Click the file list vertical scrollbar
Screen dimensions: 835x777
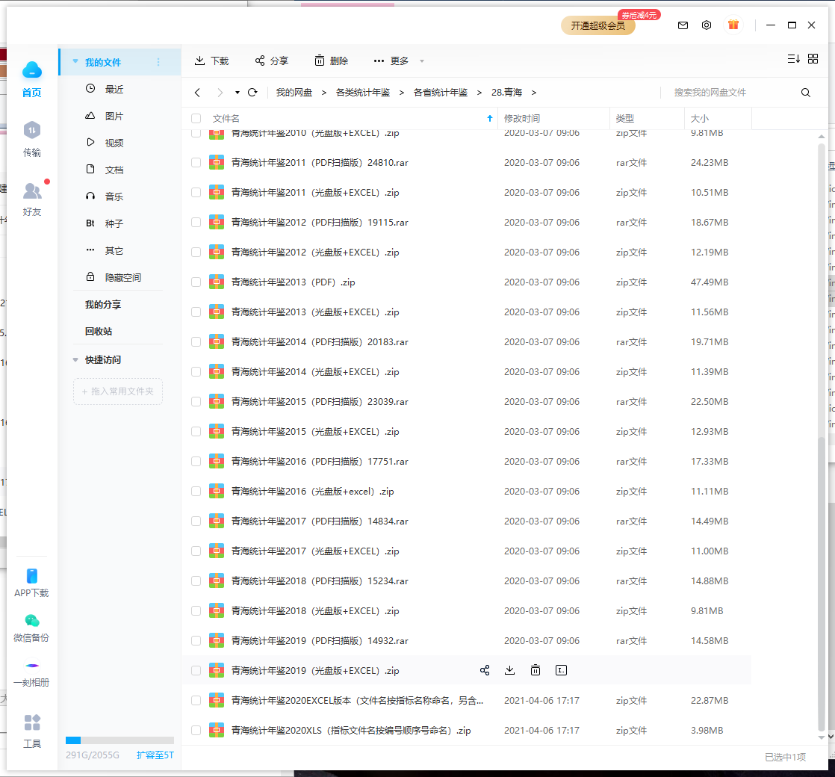tap(821, 583)
